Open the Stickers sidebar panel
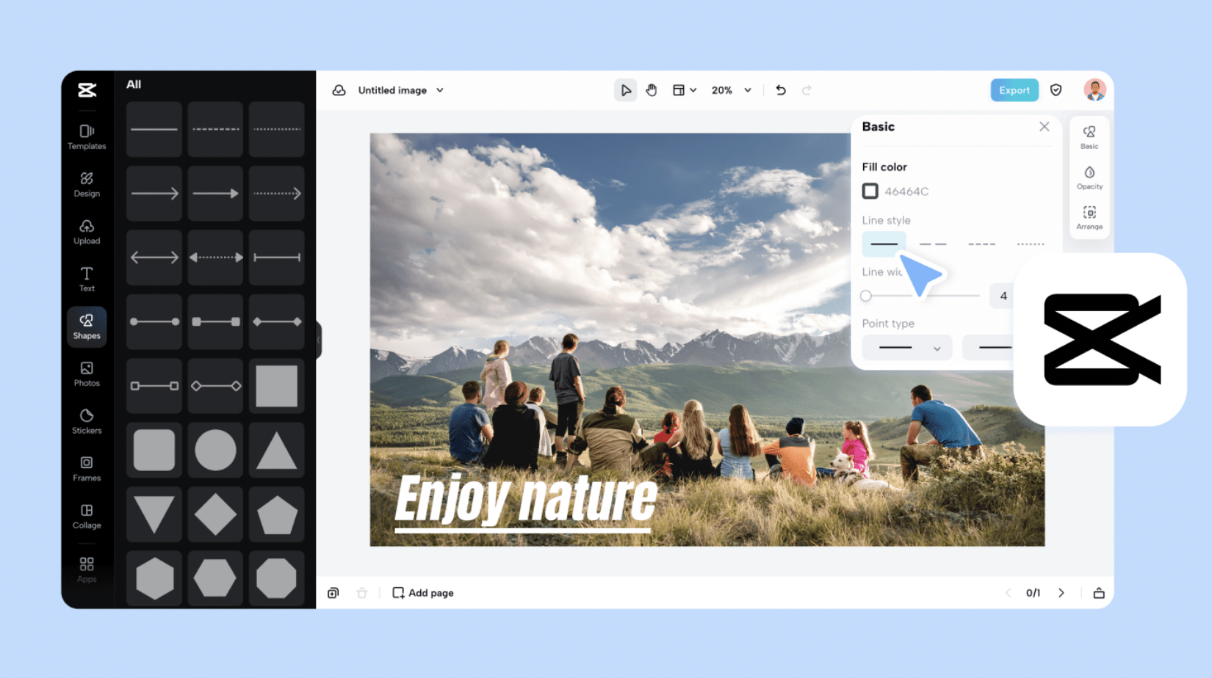Image resolution: width=1212 pixels, height=678 pixels. point(87,421)
